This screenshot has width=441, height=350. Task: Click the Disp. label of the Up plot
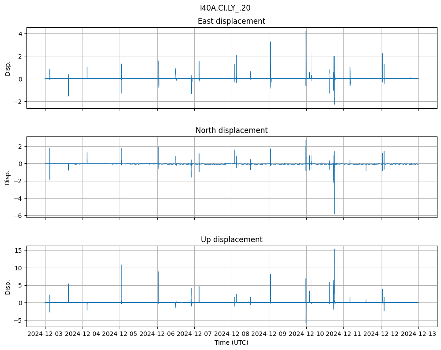point(8,287)
